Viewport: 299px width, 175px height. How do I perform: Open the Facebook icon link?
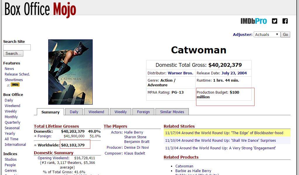pyautogui.click(x=285, y=21)
